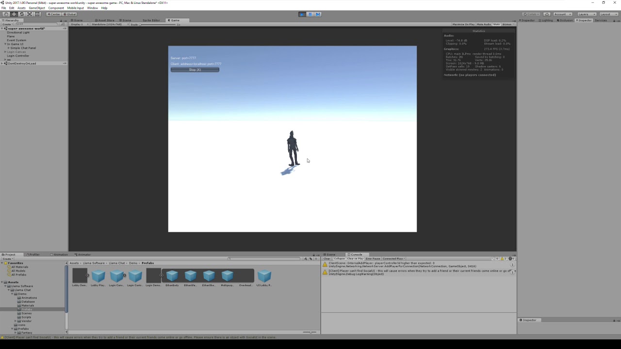Select the Directional Light object
The height and width of the screenshot is (349, 621).
point(18,32)
